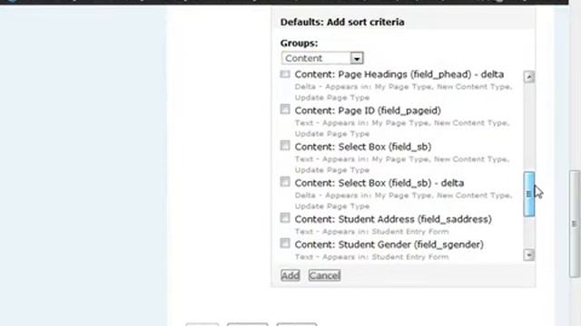Click 'Content: Page ID (field_pageid)' label
Viewport: 581px width, 326px height.
[x=368, y=110]
